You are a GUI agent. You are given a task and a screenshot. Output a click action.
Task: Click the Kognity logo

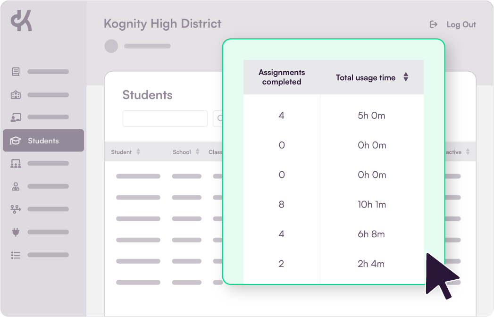coord(22,22)
